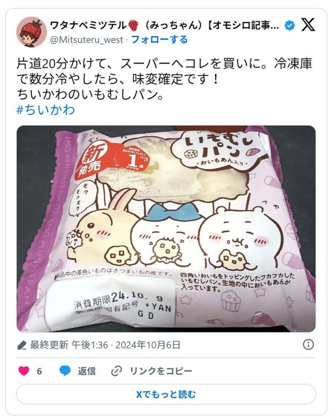Click the X logo icon

(308, 25)
